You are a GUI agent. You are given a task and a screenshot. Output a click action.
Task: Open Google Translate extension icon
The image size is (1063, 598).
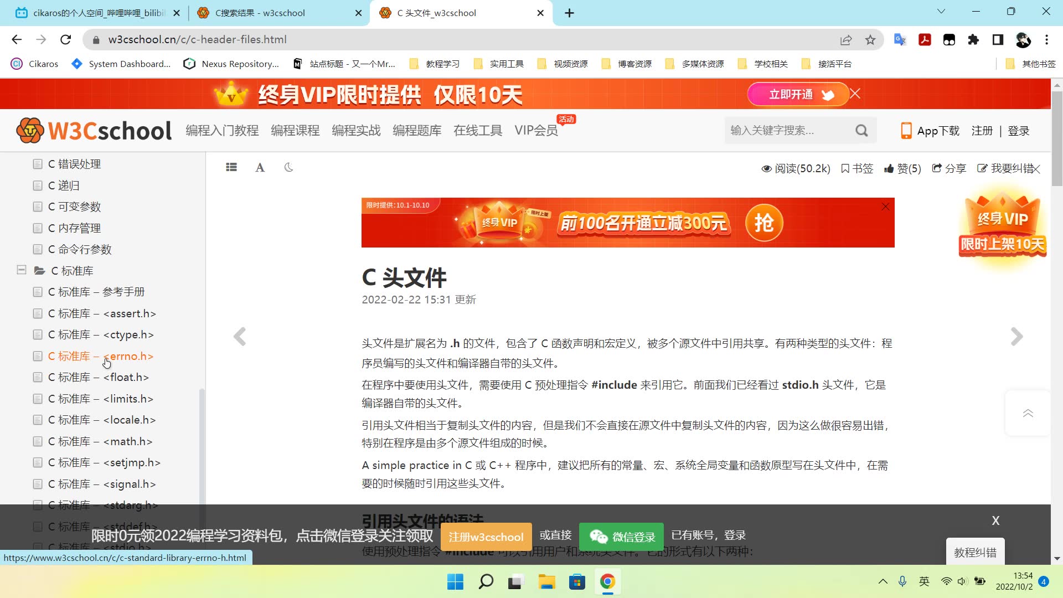click(900, 39)
